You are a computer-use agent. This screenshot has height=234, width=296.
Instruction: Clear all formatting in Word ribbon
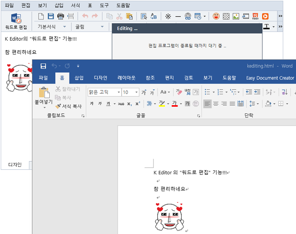179,92
